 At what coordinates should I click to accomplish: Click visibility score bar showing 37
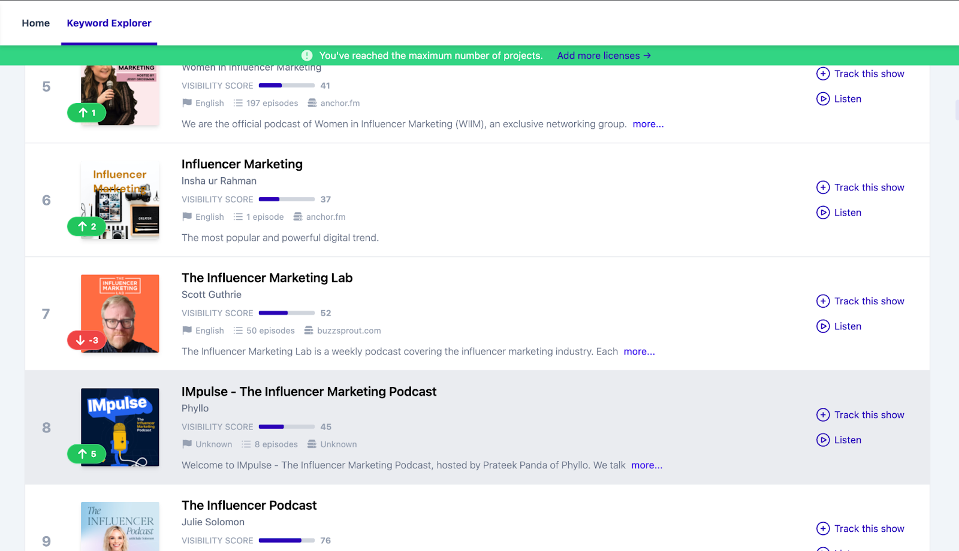(287, 199)
